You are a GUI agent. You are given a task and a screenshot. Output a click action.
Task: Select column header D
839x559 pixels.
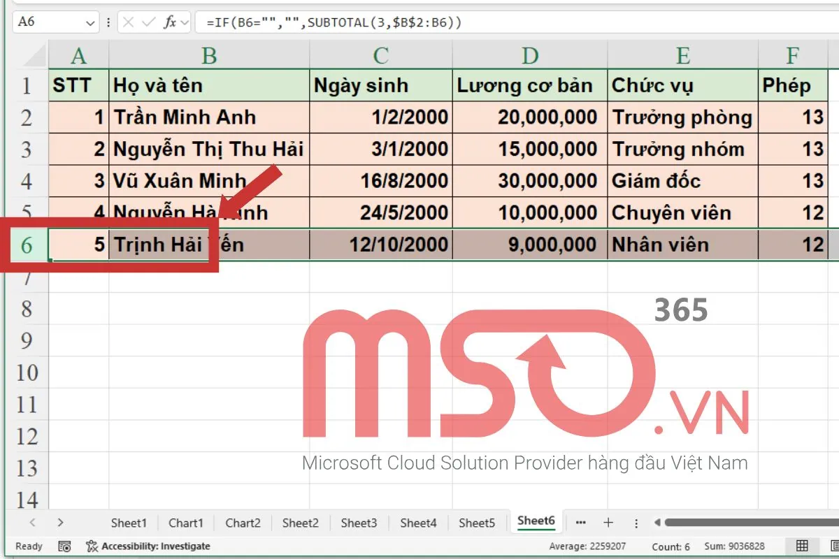click(x=529, y=53)
